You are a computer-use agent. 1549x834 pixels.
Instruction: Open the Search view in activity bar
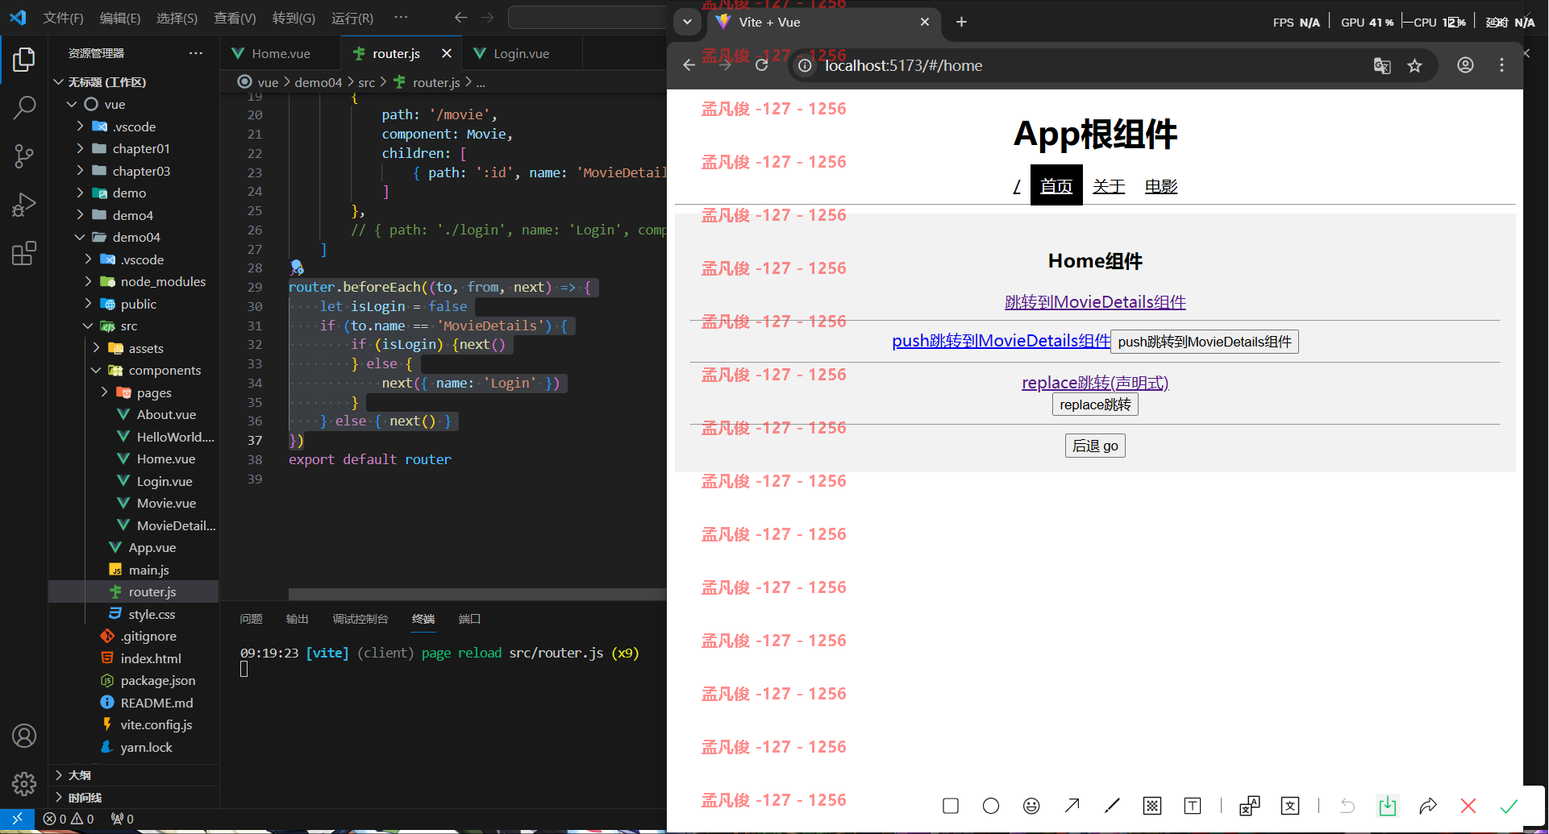24,107
